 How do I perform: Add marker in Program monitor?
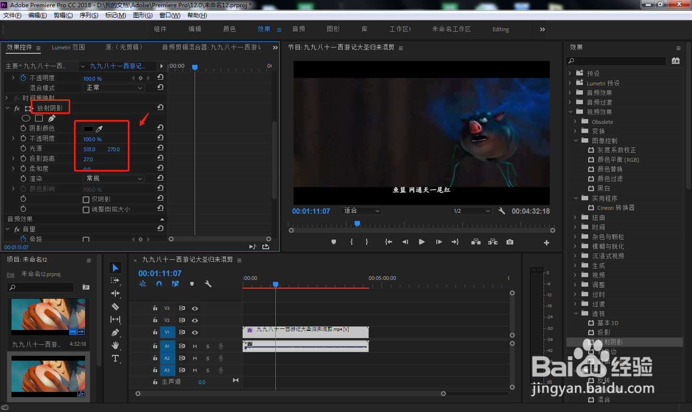point(334,242)
